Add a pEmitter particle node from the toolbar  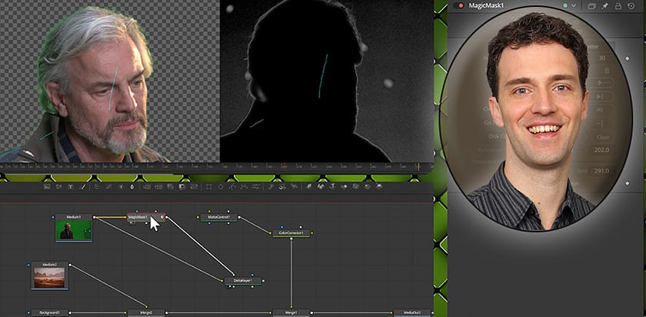tap(272, 187)
